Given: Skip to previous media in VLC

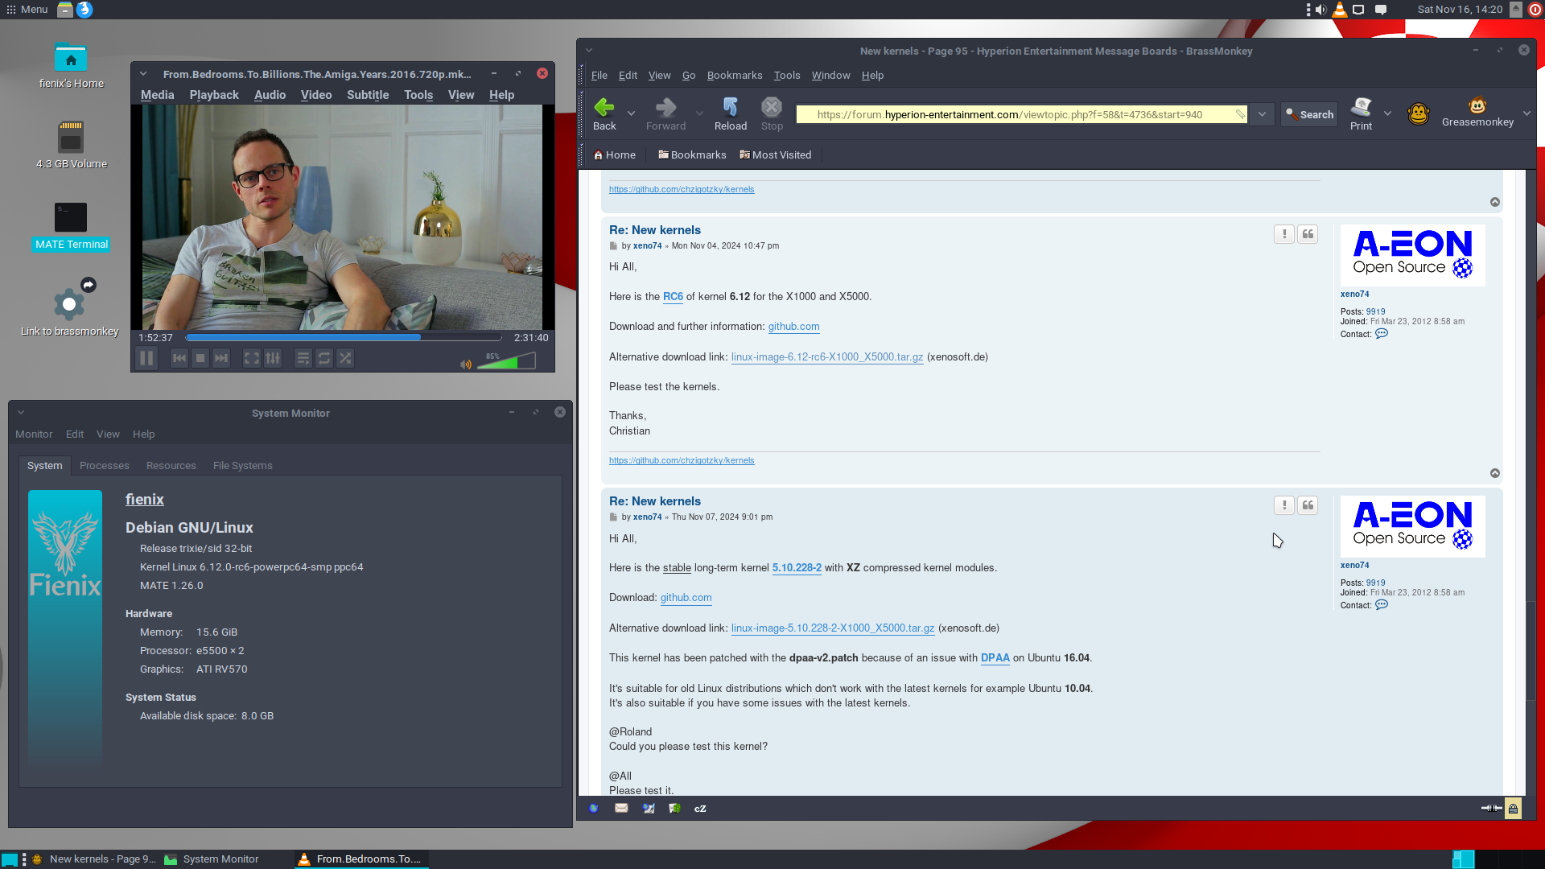Looking at the screenshot, I should tap(179, 359).
